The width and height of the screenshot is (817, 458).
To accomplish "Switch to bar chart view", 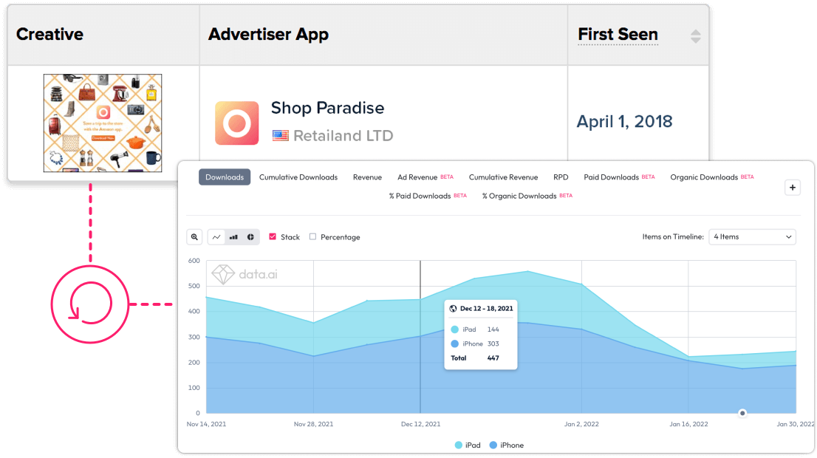I will coord(233,237).
